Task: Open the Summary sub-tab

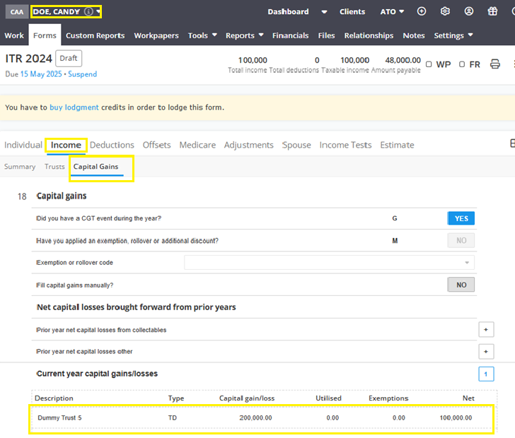Action: pyautogui.click(x=20, y=167)
